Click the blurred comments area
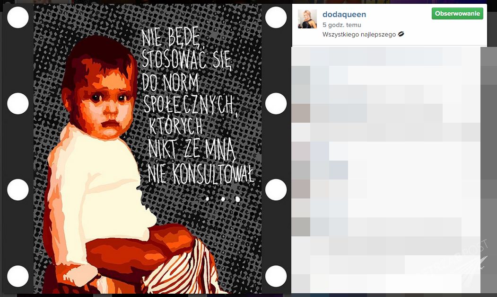The height and width of the screenshot is (297, 497). tap(386, 170)
